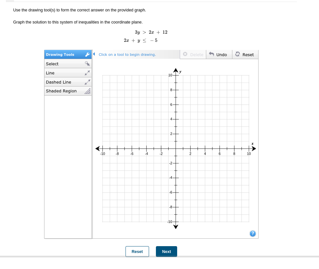Click the shaded triangle icon beside Shaded Region

[87, 91]
